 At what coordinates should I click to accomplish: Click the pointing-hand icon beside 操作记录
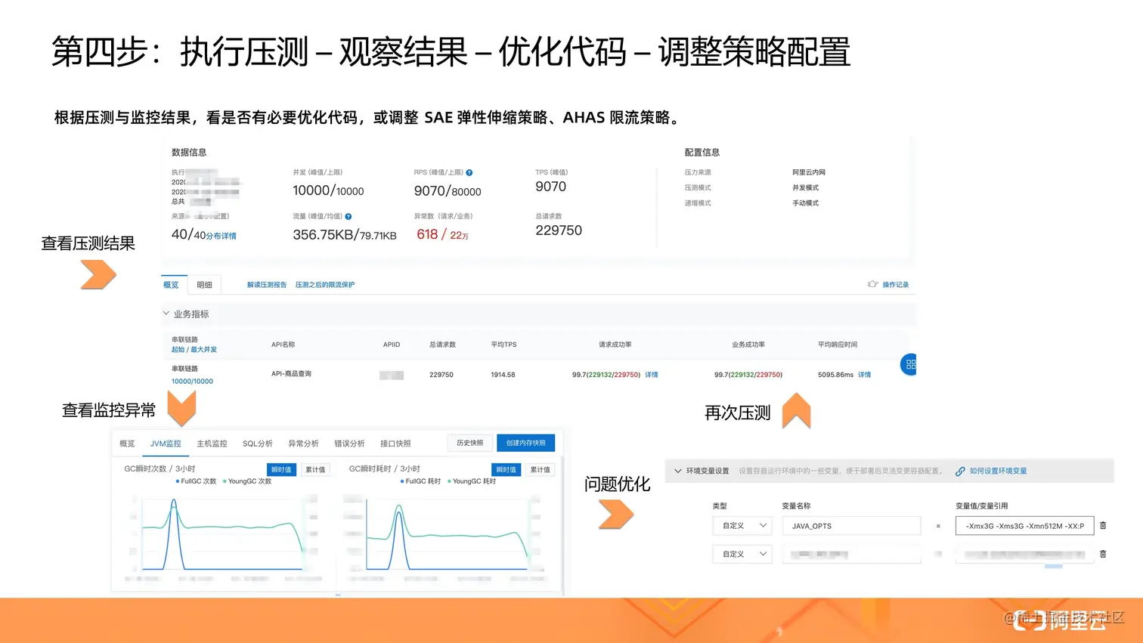(873, 284)
